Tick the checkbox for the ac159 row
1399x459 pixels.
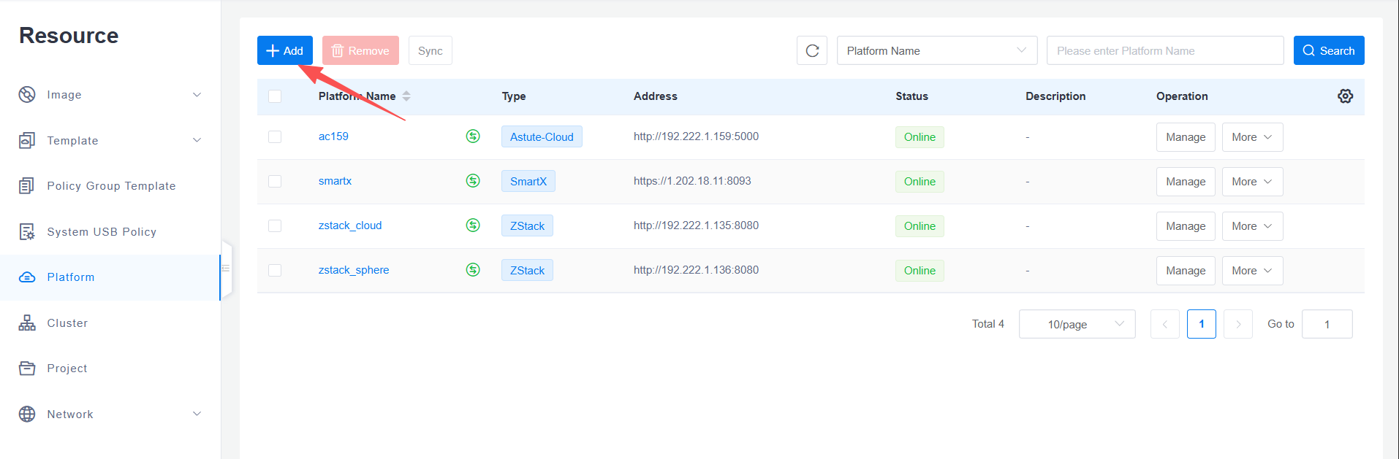(x=275, y=137)
